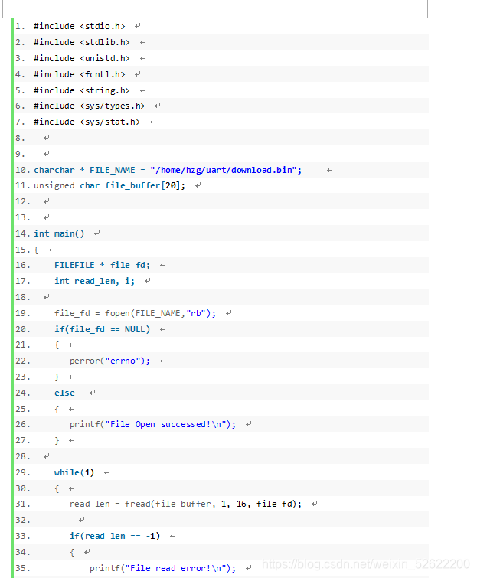Screen dimensions: 477x578
Task: Click line number 32
Action: tap(22, 520)
